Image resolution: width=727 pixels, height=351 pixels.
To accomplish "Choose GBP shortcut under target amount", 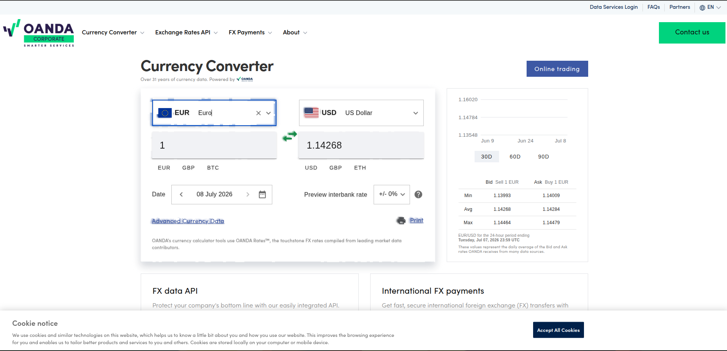I will click(336, 168).
